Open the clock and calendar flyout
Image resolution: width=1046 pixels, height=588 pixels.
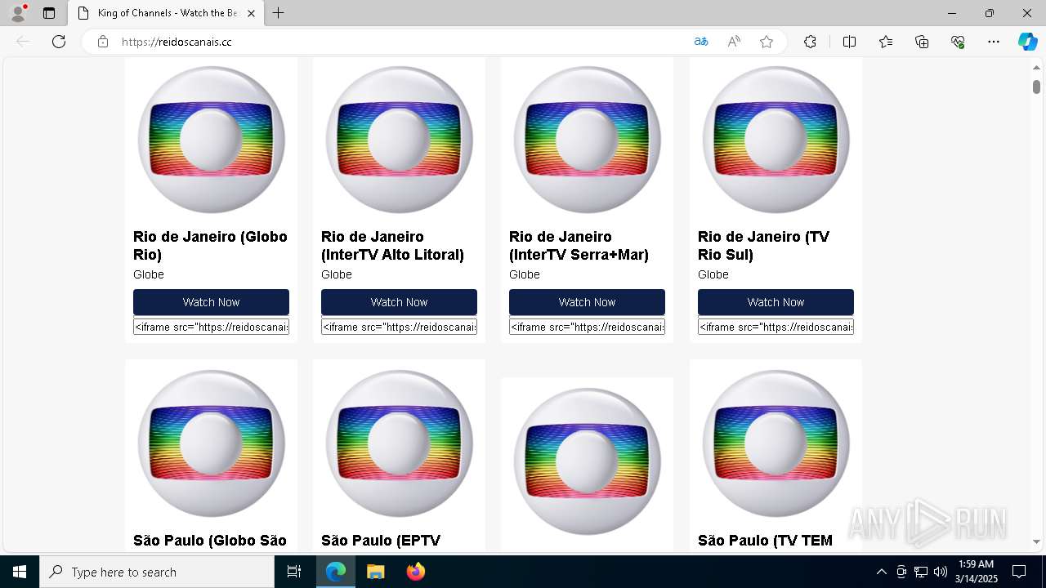coord(977,572)
